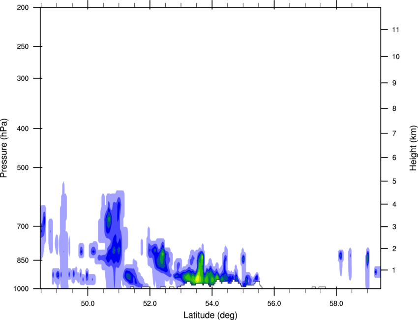Image resolution: width=418 pixels, height=320 pixels.
Task: Click the 250 pressure tick label
Action: (23, 46)
